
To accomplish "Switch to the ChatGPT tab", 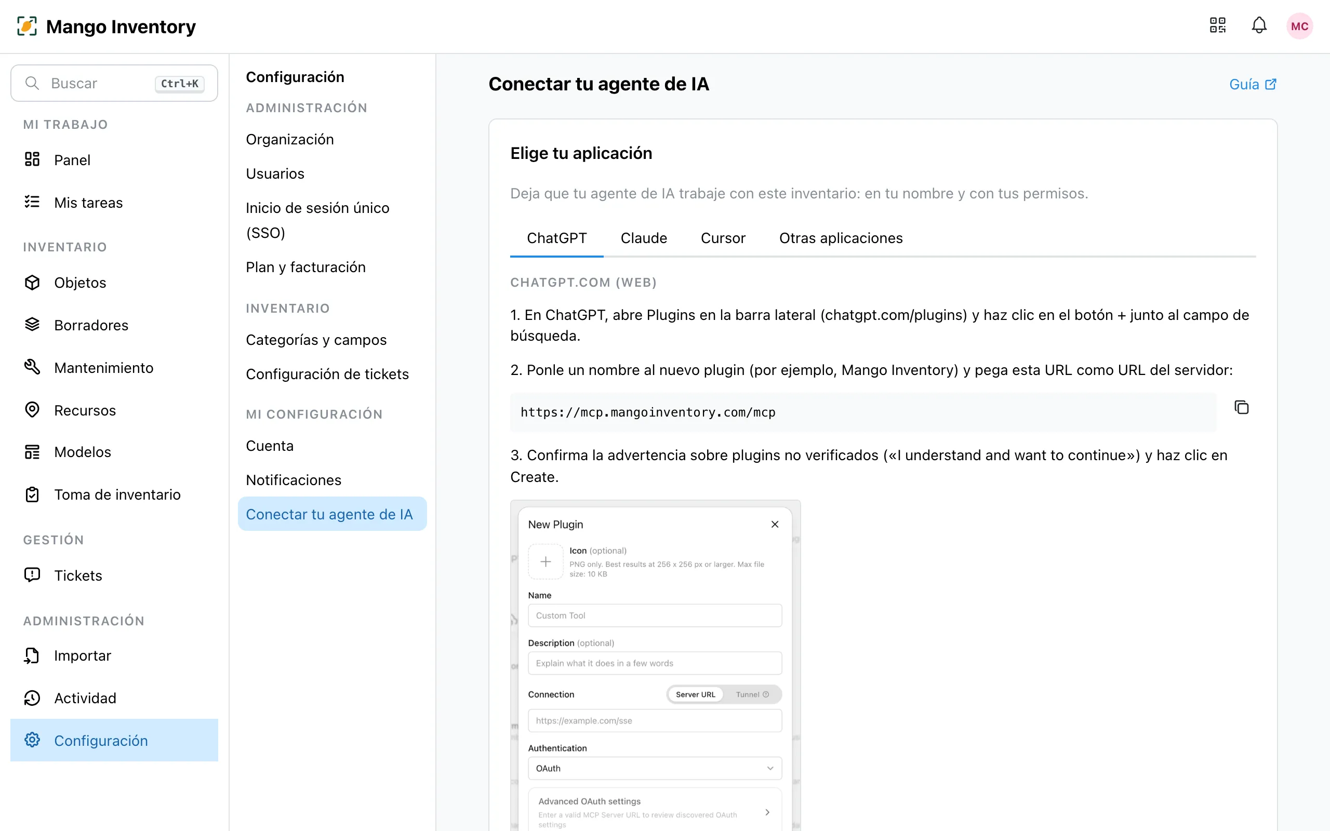I will [557, 238].
